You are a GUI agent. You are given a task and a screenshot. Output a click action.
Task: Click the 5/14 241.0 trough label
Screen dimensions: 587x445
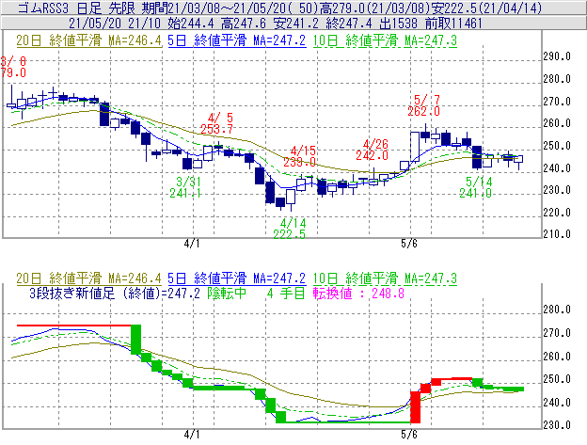pos(476,187)
